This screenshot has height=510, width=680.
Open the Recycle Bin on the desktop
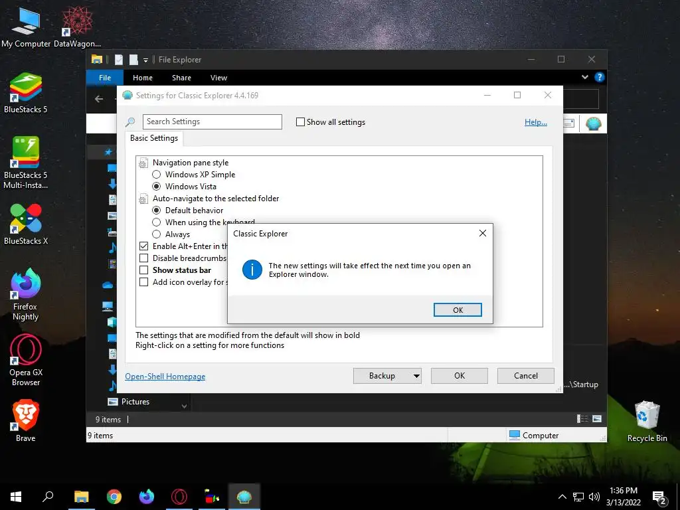[x=647, y=422]
